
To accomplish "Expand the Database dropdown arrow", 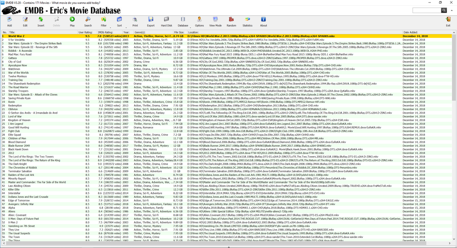I will (x=190, y=28).
